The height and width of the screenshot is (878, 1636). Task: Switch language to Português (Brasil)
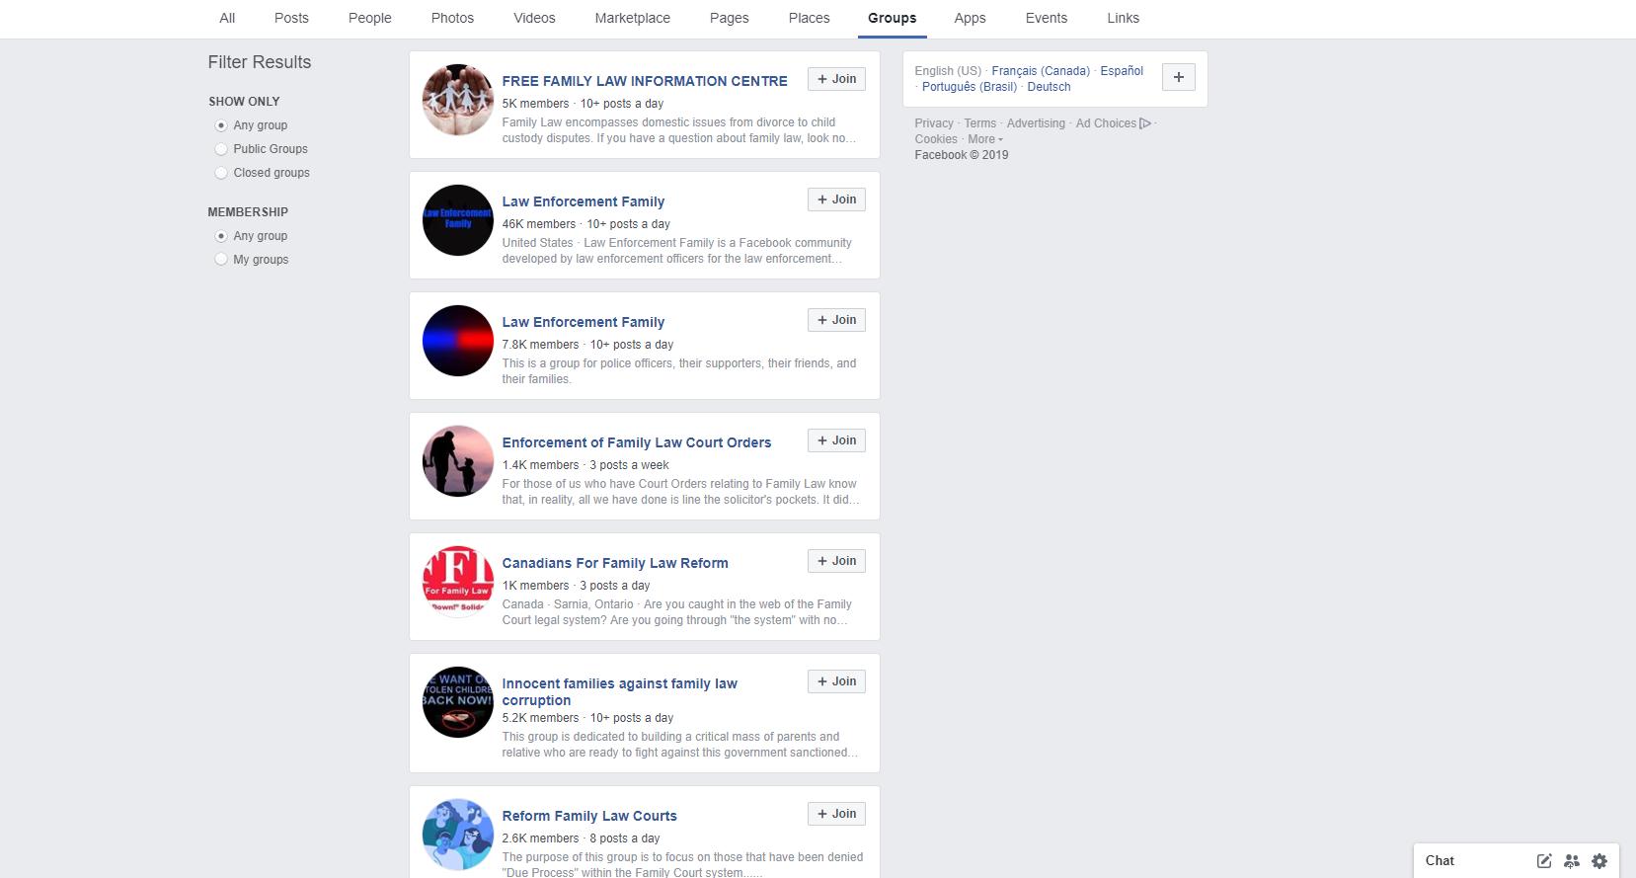(x=970, y=87)
